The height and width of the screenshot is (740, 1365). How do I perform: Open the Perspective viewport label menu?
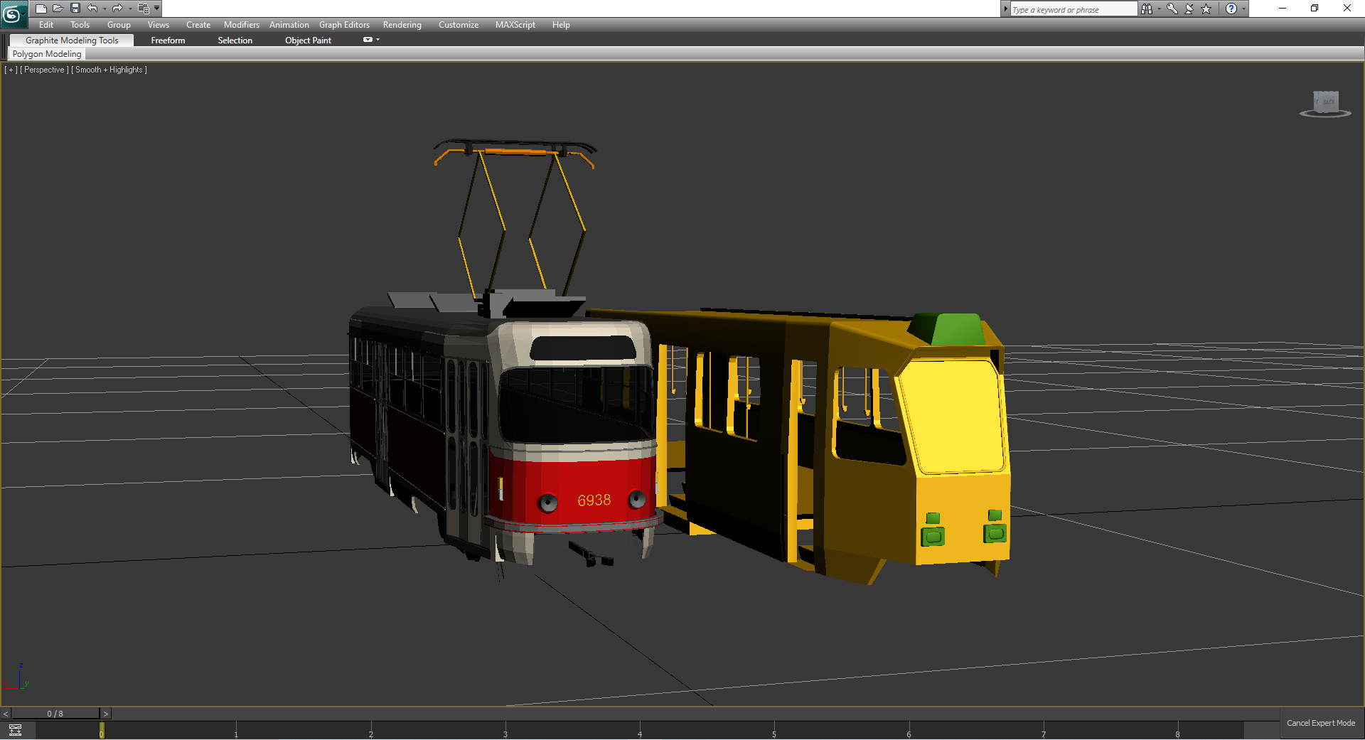[x=44, y=70]
